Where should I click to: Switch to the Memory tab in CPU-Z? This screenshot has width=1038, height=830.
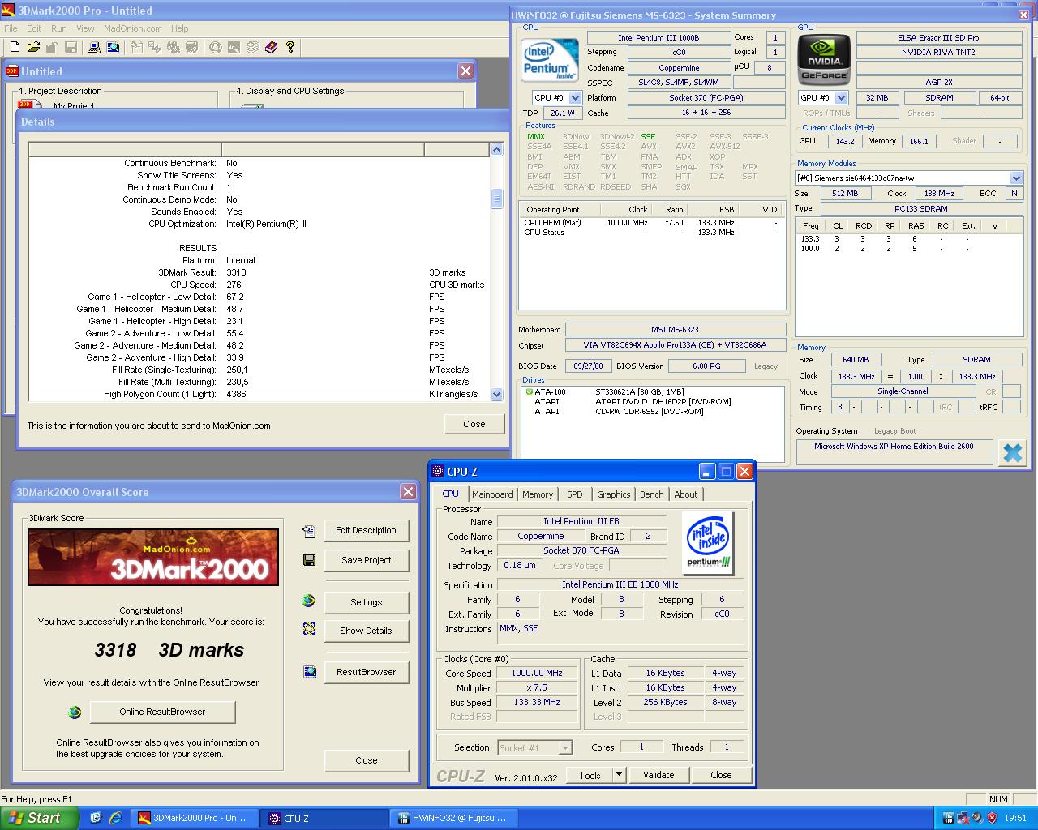click(x=538, y=494)
